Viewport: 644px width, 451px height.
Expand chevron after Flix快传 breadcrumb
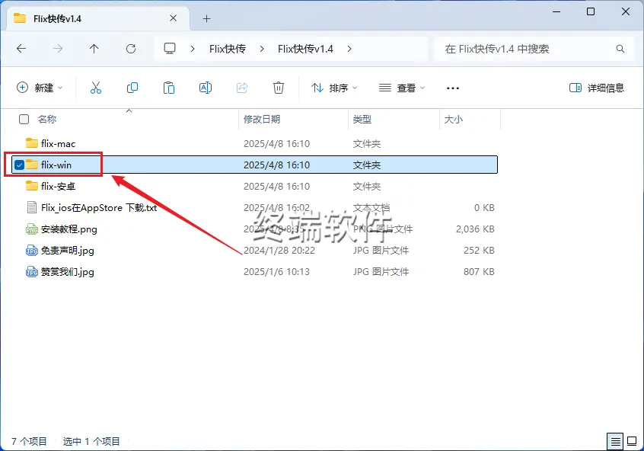[262, 49]
